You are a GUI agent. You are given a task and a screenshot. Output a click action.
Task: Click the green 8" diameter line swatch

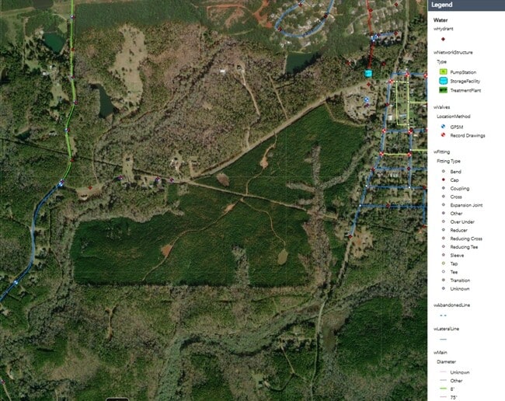[442, 389]
